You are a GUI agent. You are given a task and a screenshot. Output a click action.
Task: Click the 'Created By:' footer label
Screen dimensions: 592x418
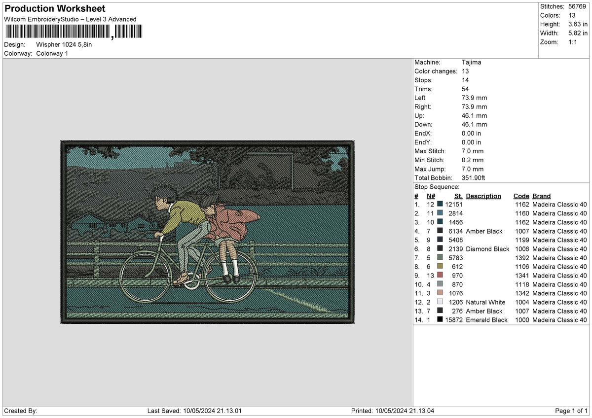(21, 411)
